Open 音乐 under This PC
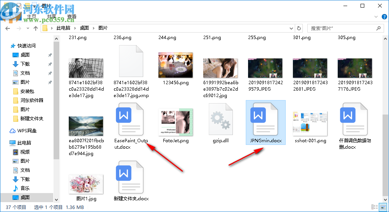This screenshot has height=212, width=389. tap(25, 188)
